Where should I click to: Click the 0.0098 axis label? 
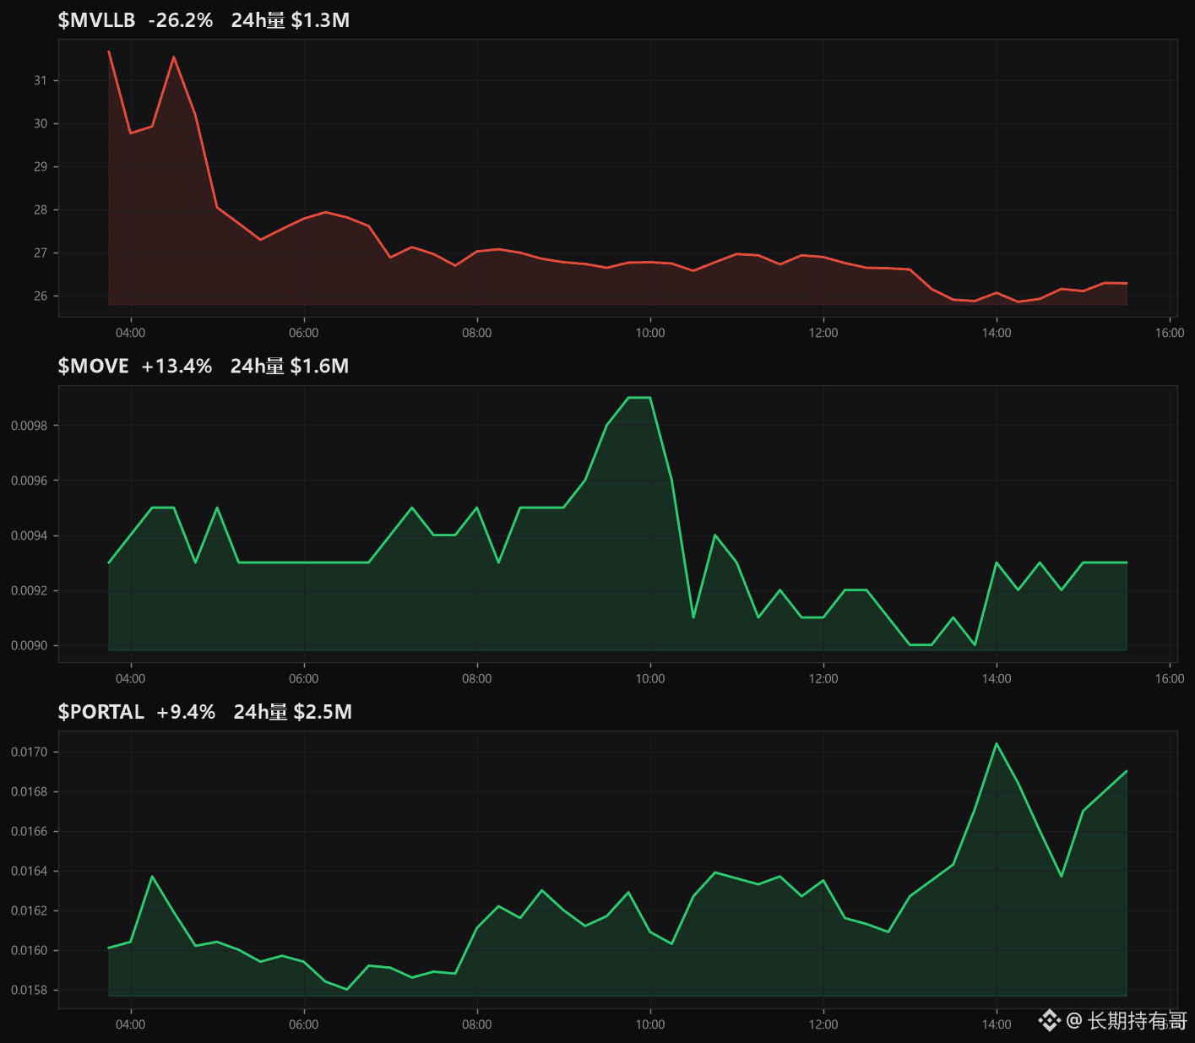click(30, 426)
